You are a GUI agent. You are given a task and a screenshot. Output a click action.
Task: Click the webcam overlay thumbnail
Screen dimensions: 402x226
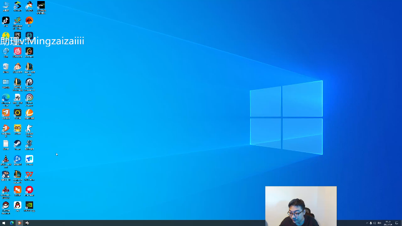pyautogui.click(x=301, y=206)
